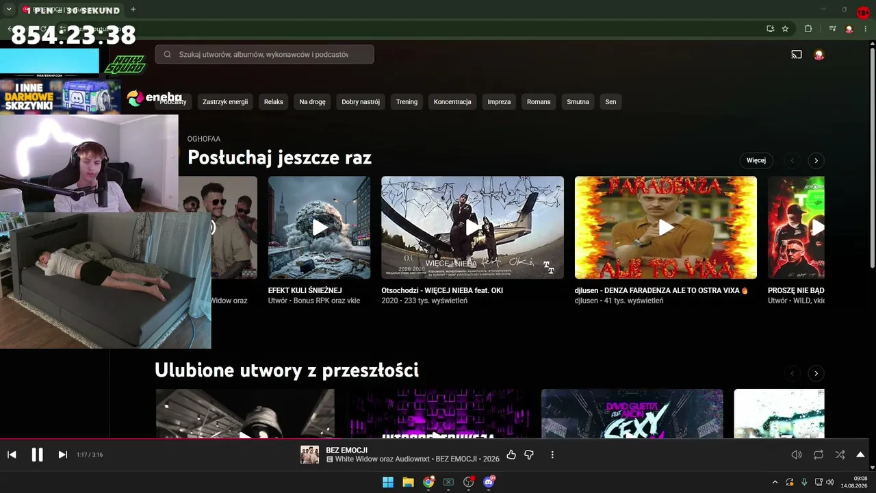This screenshot has width=876, height=493.
Task: Select the Smutna mood chip
Action: coord(578,102)
